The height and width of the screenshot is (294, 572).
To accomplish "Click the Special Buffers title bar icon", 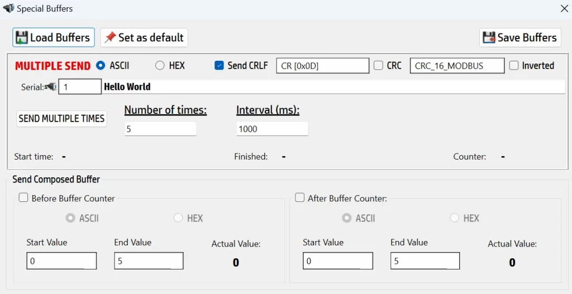I will coord(8,8).
